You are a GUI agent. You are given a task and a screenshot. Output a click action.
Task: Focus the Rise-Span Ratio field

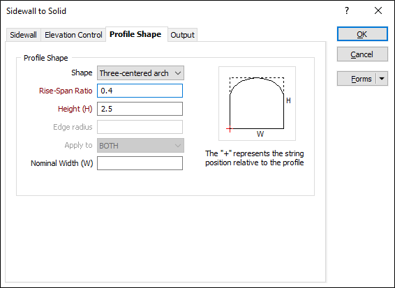tap(140, 91)
